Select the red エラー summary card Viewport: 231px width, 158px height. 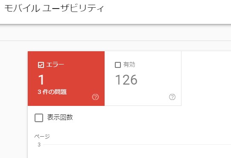[x=66, y=79]
